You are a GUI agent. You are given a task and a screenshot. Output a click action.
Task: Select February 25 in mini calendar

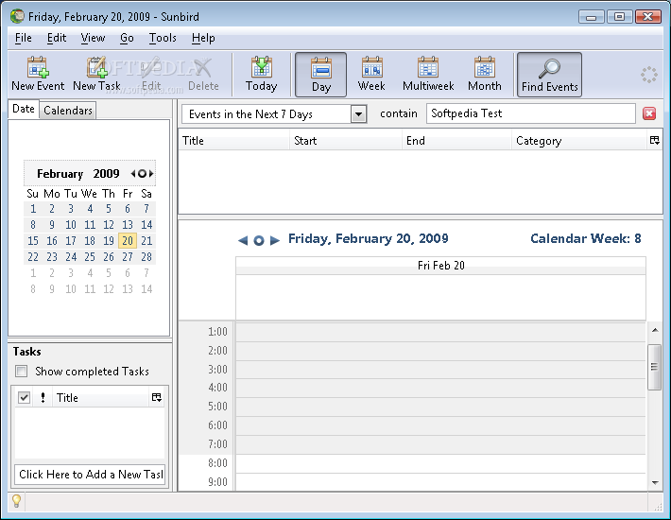coord(90,257)
